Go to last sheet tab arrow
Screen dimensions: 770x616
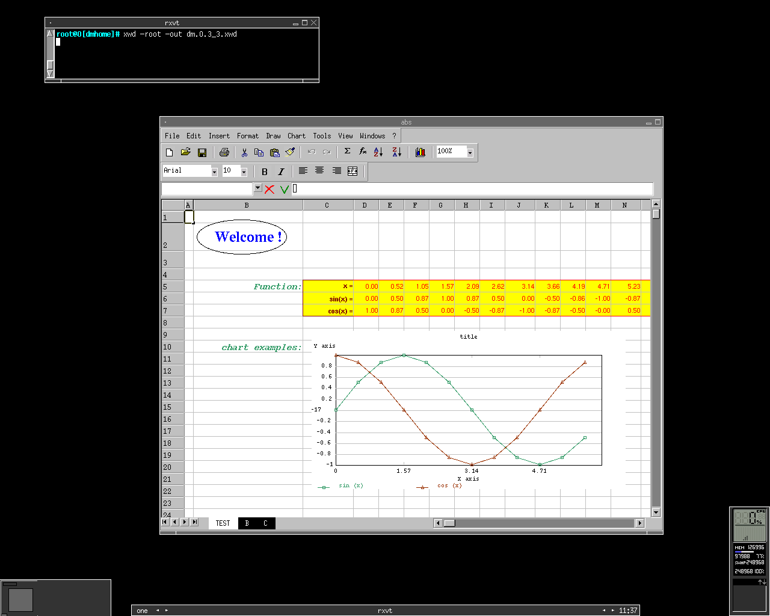(194, 522)
